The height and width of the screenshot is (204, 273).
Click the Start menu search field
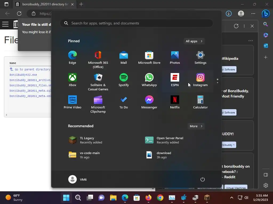pyautogui.click(x=136, y=23)
